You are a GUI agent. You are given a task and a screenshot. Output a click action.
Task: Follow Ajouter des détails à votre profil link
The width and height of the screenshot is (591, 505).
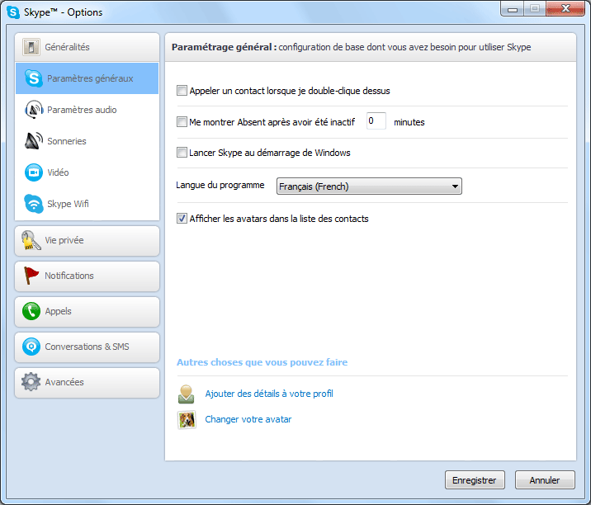point(269,394)
